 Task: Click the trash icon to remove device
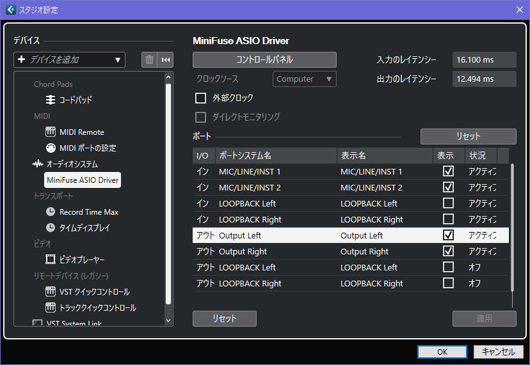tap(149, 59)
